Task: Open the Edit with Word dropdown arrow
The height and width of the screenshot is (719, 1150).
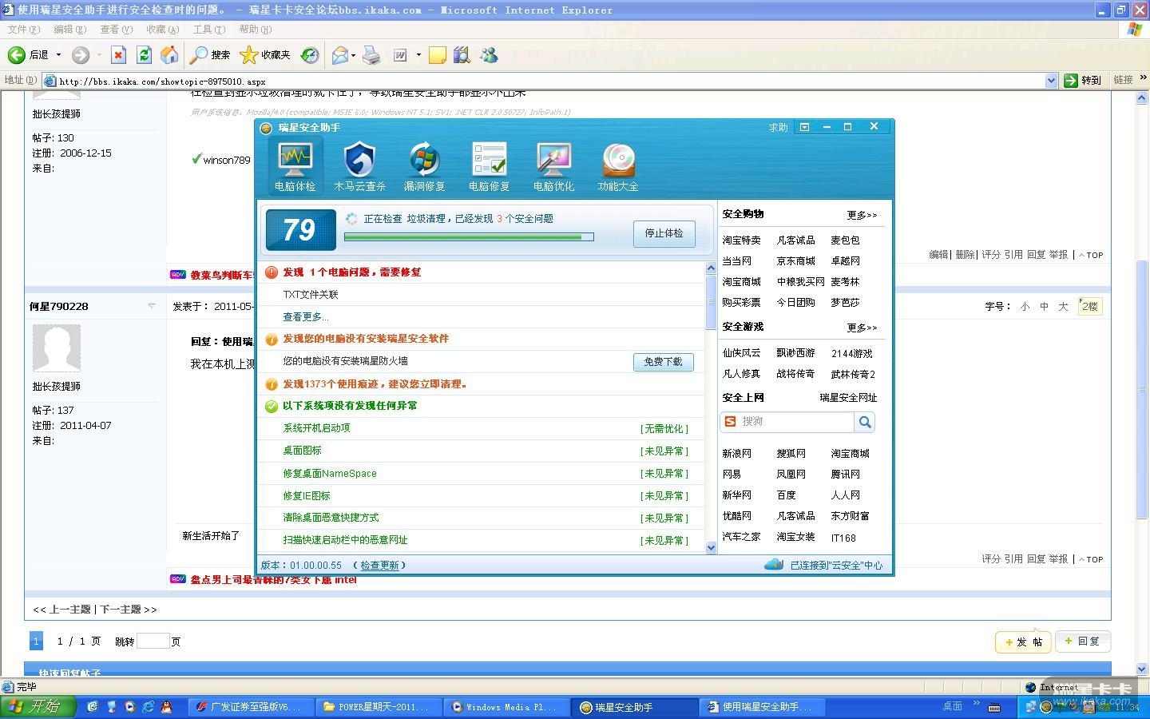Action: coord(418,55)
